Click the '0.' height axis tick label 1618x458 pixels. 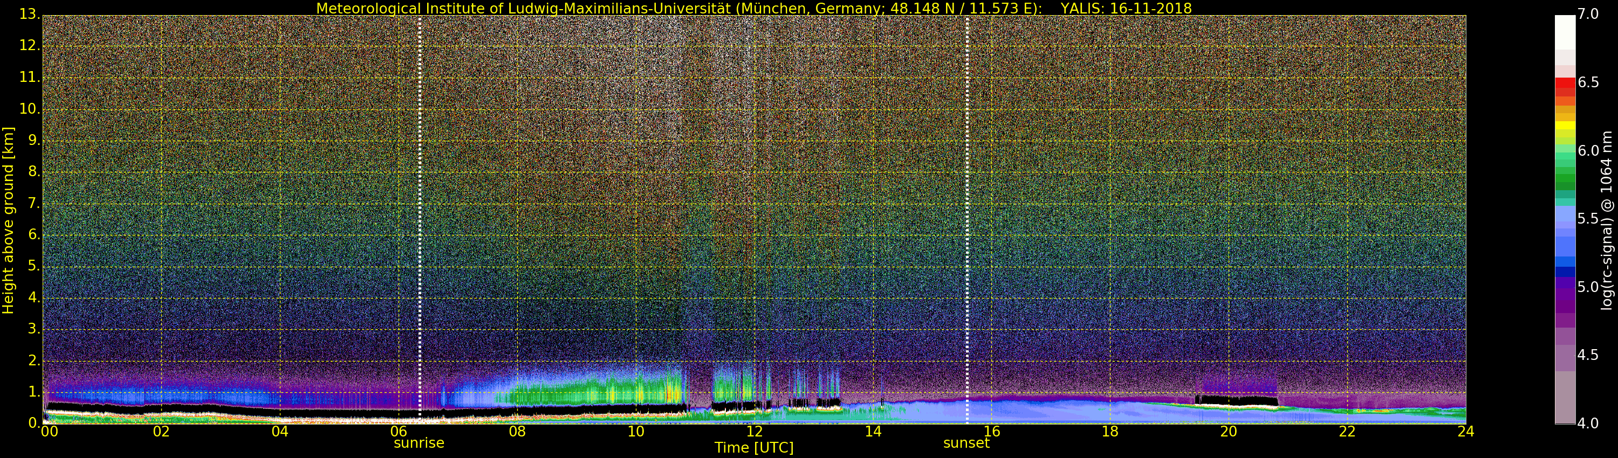[33, 424]
